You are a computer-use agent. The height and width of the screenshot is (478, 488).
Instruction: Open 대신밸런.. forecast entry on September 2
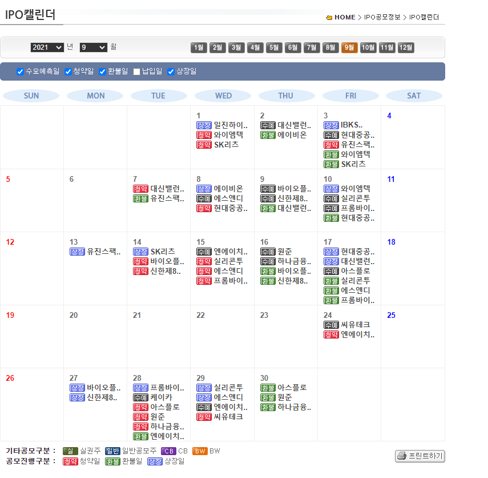pos(295,125)
